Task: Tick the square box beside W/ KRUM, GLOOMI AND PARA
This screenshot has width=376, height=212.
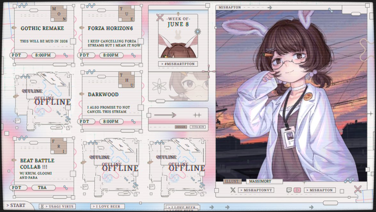Action: [73, 174]
